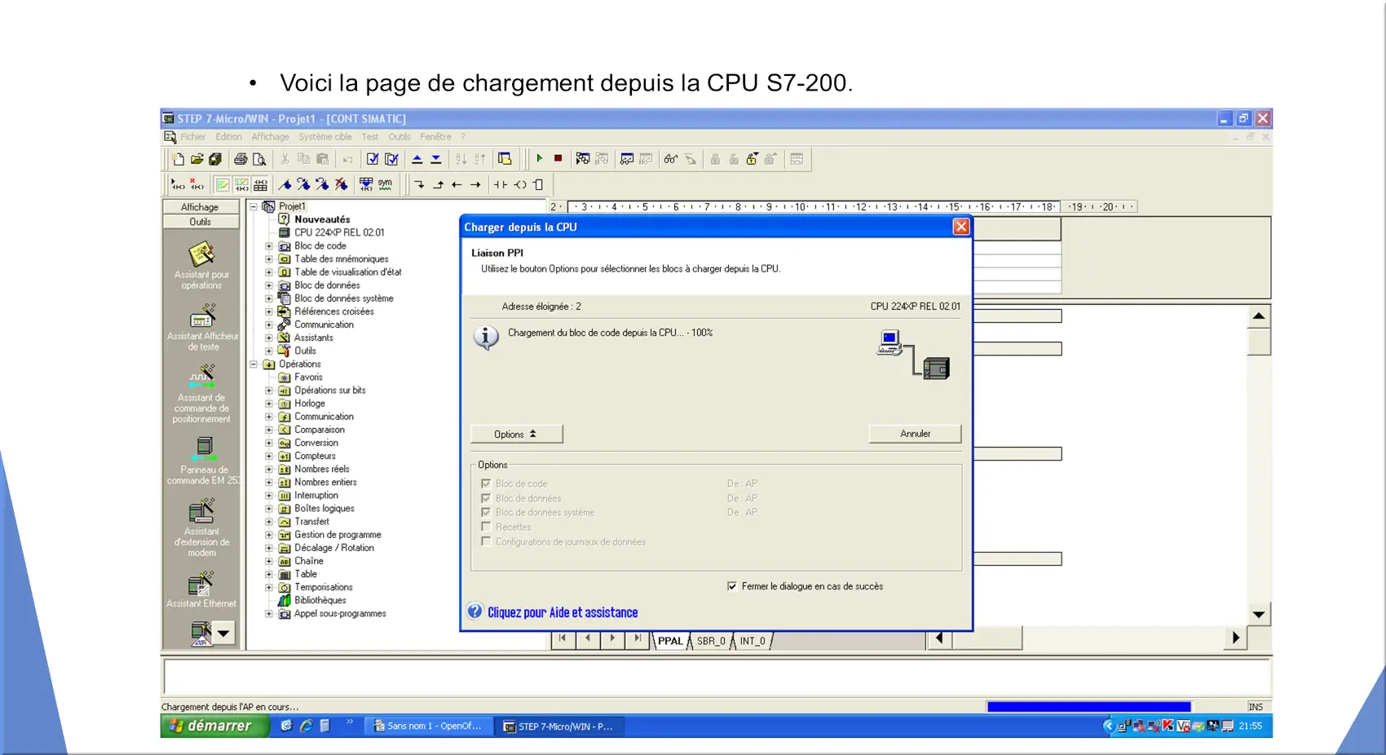Click the Download to CPU arrow icon

tap(436, 159)
